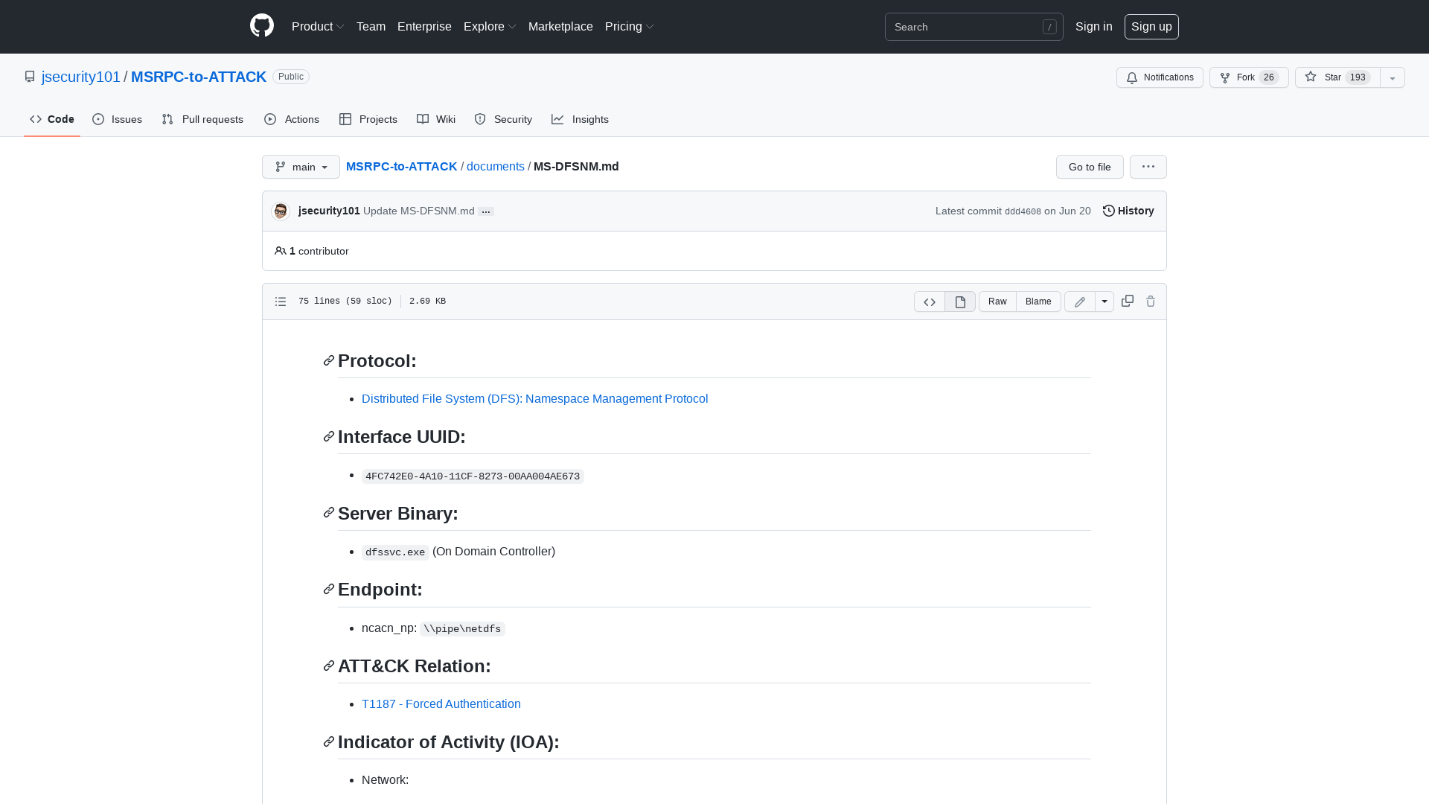Viewport: 1429px width, 804px height.
Task: Switch to the Issues tab
Action: coord(118,119)
